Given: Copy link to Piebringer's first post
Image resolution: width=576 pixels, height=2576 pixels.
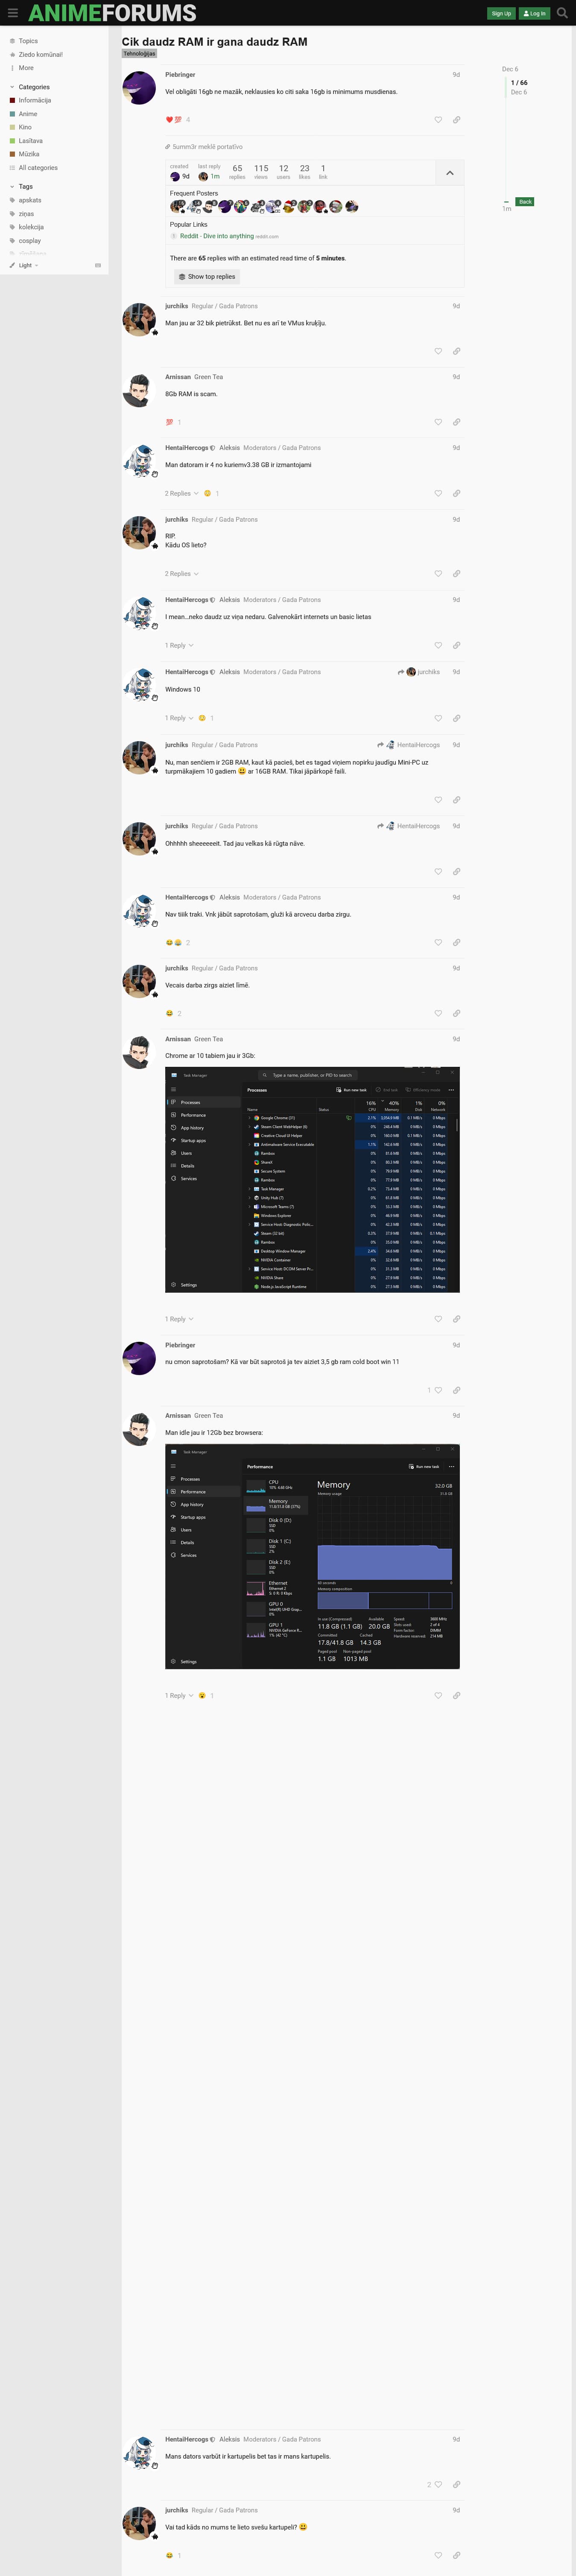Looking at the screenshot, I should (x=456, y=120).
